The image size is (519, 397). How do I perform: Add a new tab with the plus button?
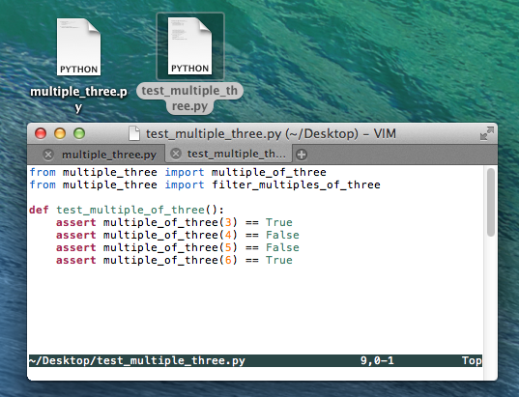click(x=302, y=155)
